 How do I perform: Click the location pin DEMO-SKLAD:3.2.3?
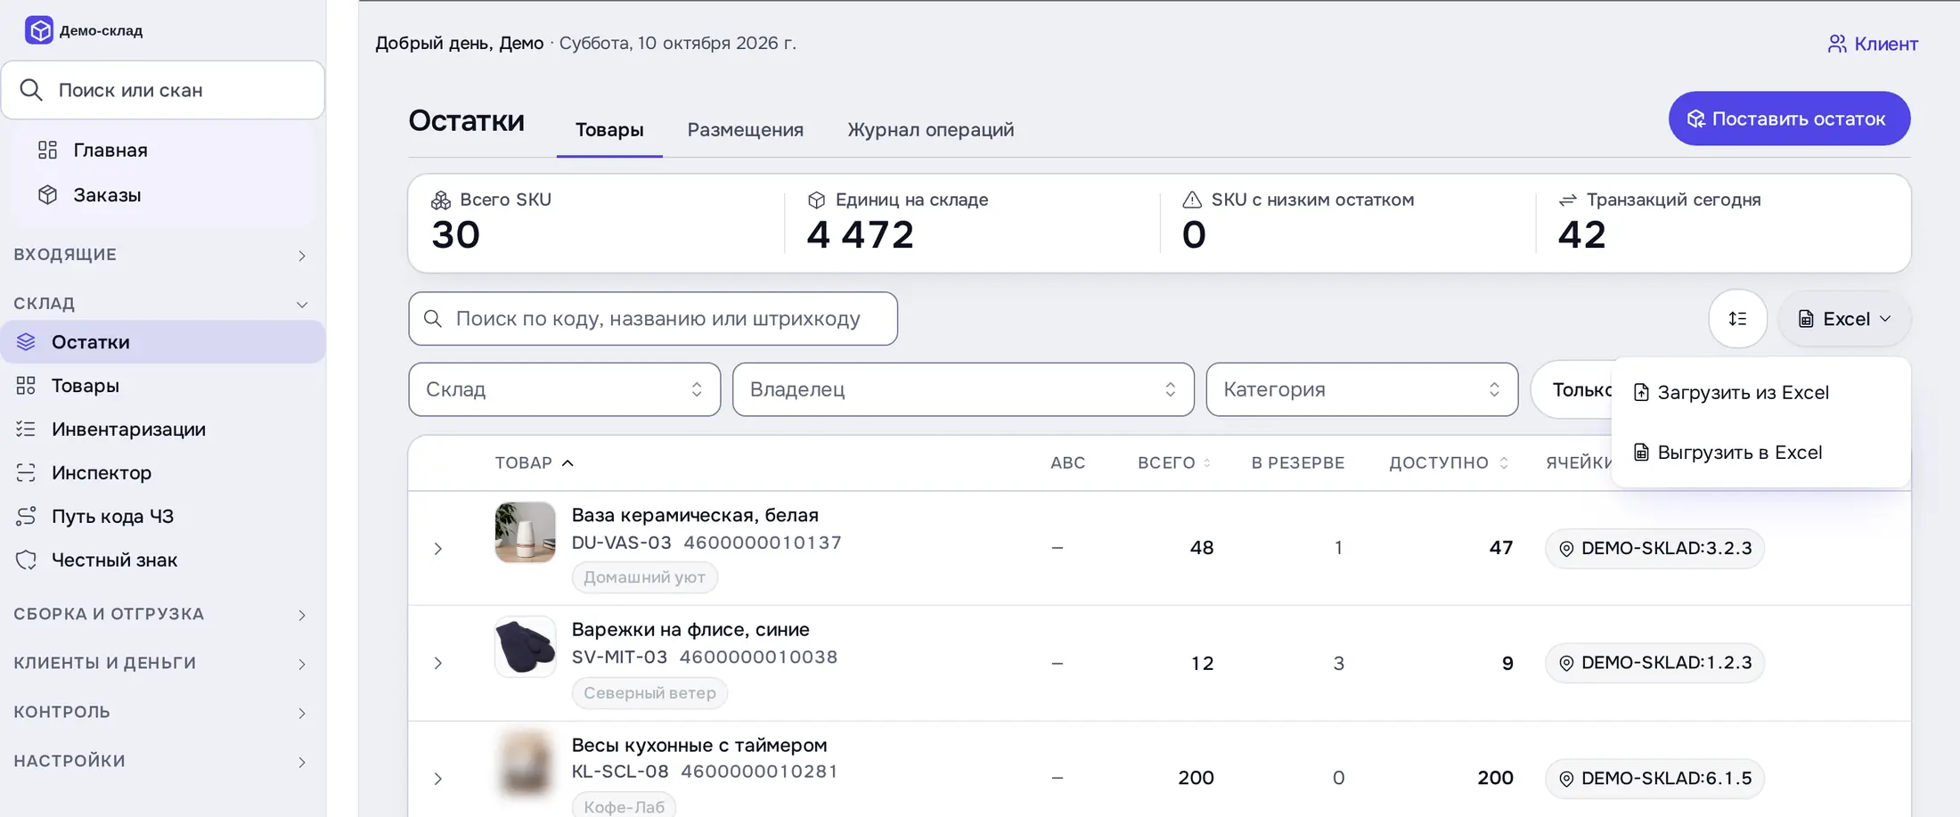coord(1654,548)
